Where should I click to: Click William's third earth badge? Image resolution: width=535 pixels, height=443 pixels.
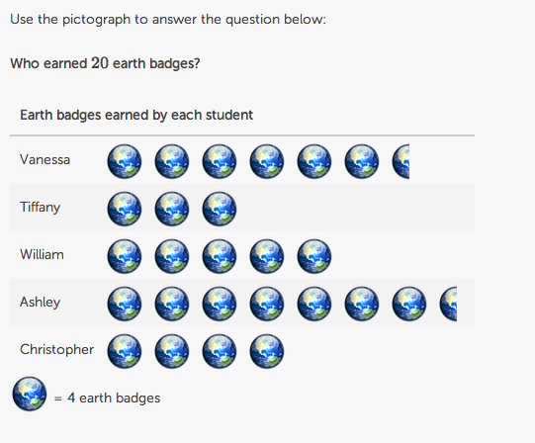220,256
